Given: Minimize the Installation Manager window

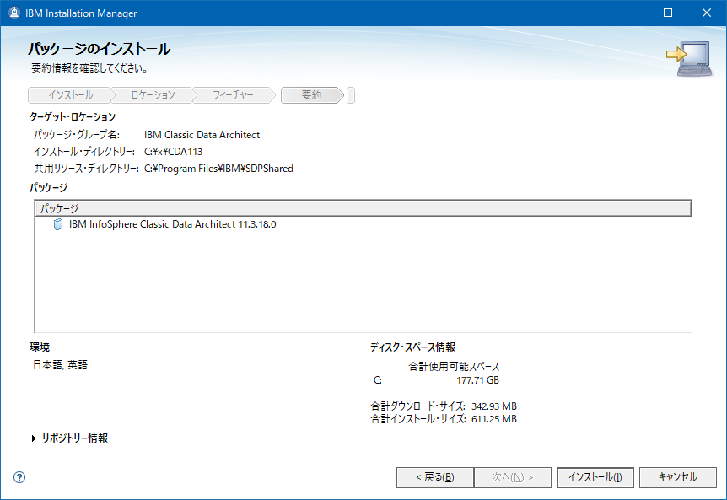Looking at the screenshot, I should (630, 13).
